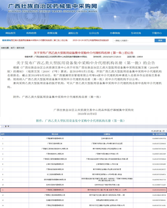
Task: Select 上海东方投资监理有限公司 in row 6
Action: coord(55,164)
